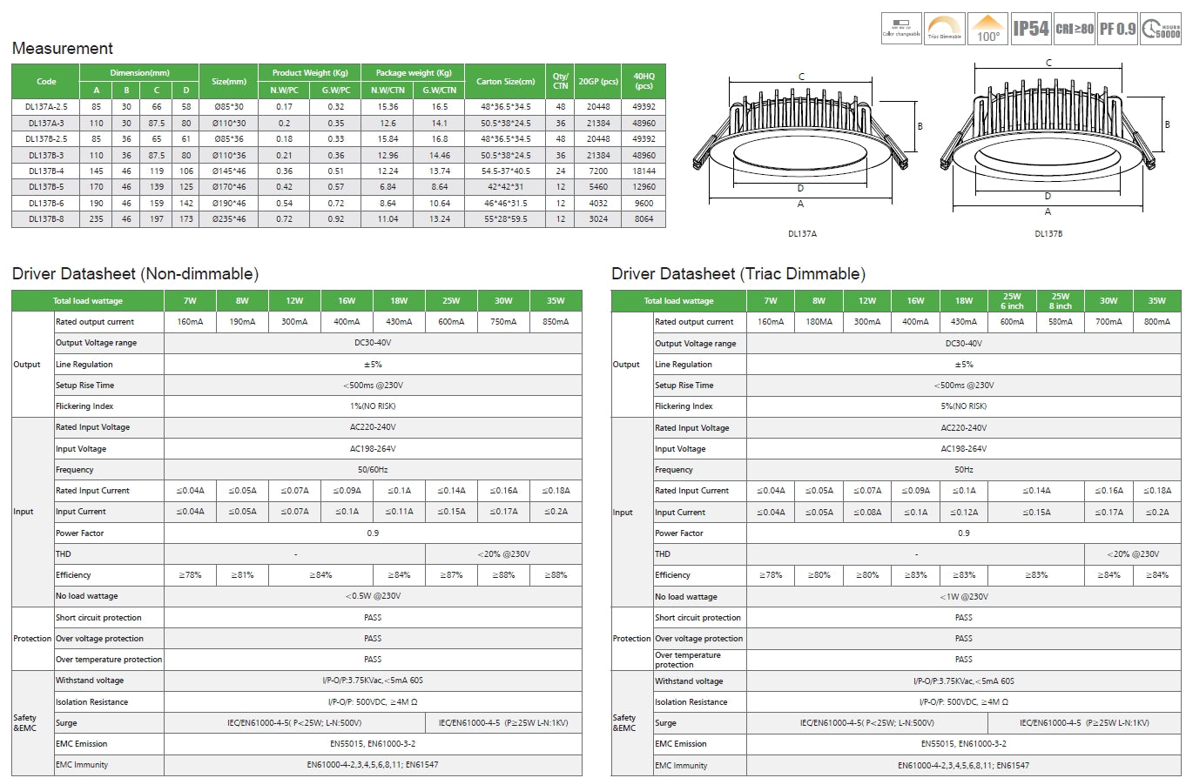Click the Package weight (Kg) header
The height and width of the screenshot is (778, 1186).
pyautogui.click(x=414, y=72)
